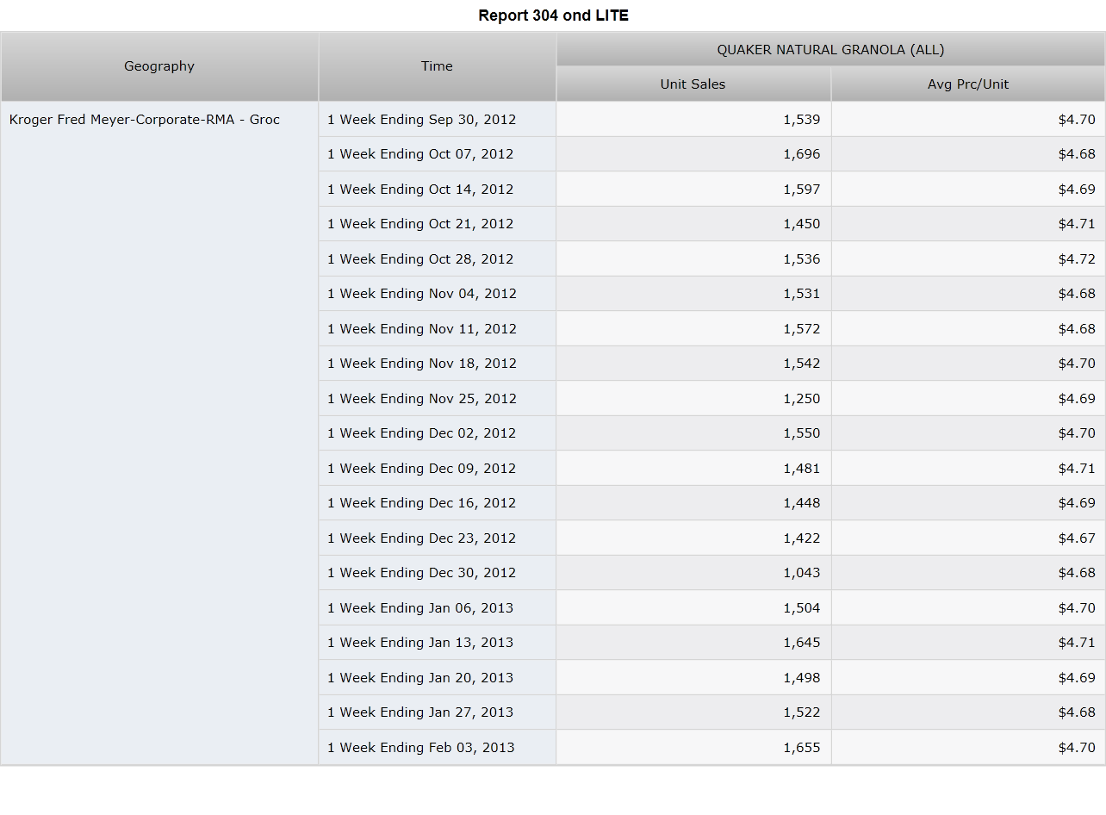This screenshot has height=815, width=1106.
Task: Click the unit sales value 1,550
Action: point(802,433)
